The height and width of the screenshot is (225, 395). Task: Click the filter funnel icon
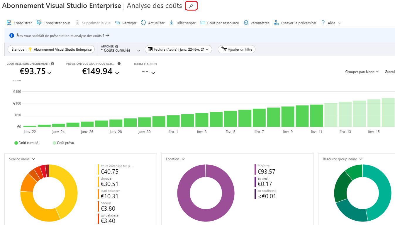pyautogui.click(x=224, y=49)
